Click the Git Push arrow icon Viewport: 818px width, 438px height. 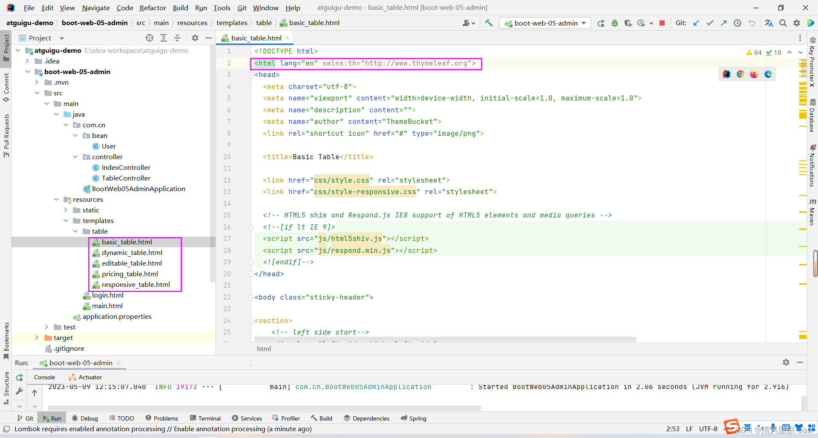pyautogui.click(x=723, y=23)
